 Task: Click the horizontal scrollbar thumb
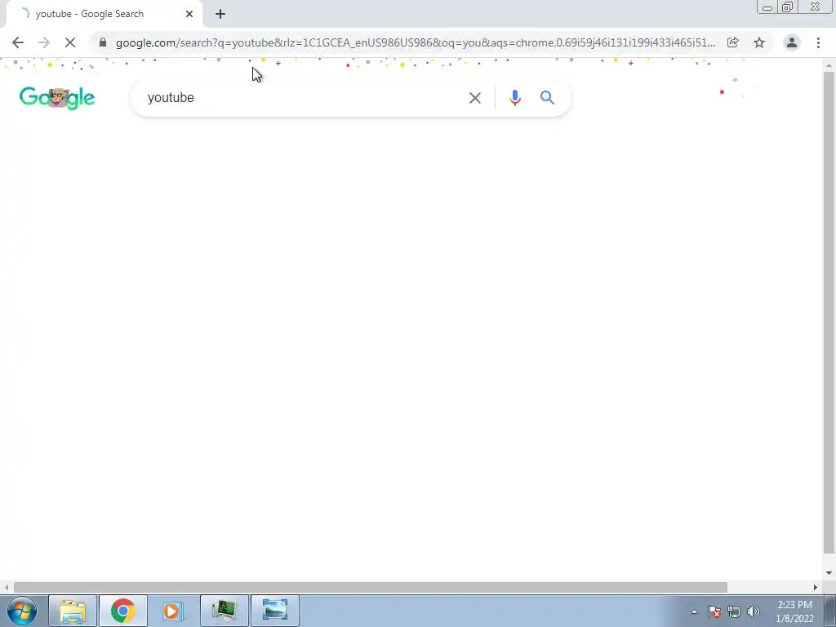pyautogui.click(x=371, y=587)
